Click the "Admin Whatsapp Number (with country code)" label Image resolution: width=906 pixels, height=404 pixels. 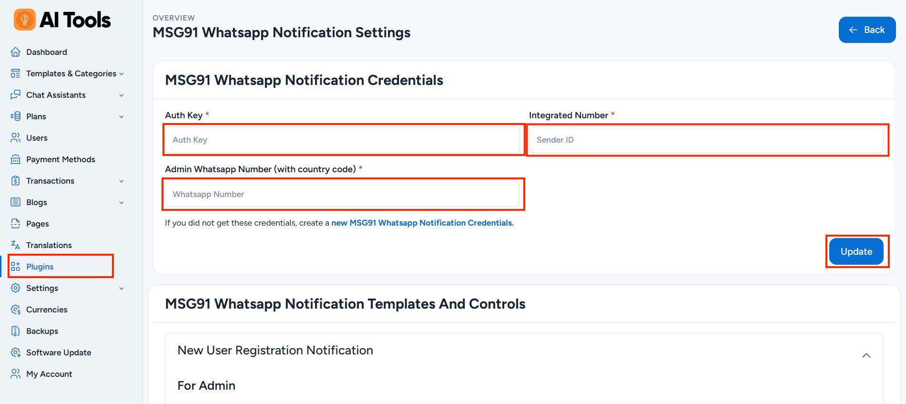pyautogui.click(x=260, y=169)
